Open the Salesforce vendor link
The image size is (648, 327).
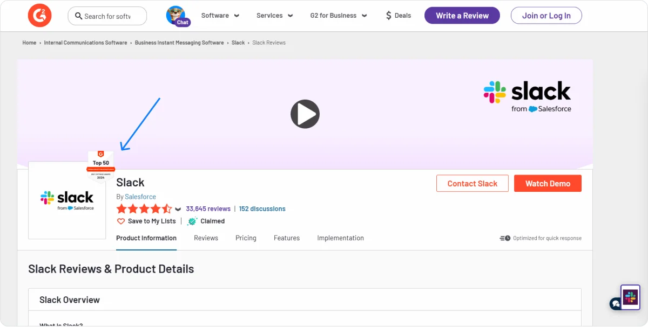[140, 197]
